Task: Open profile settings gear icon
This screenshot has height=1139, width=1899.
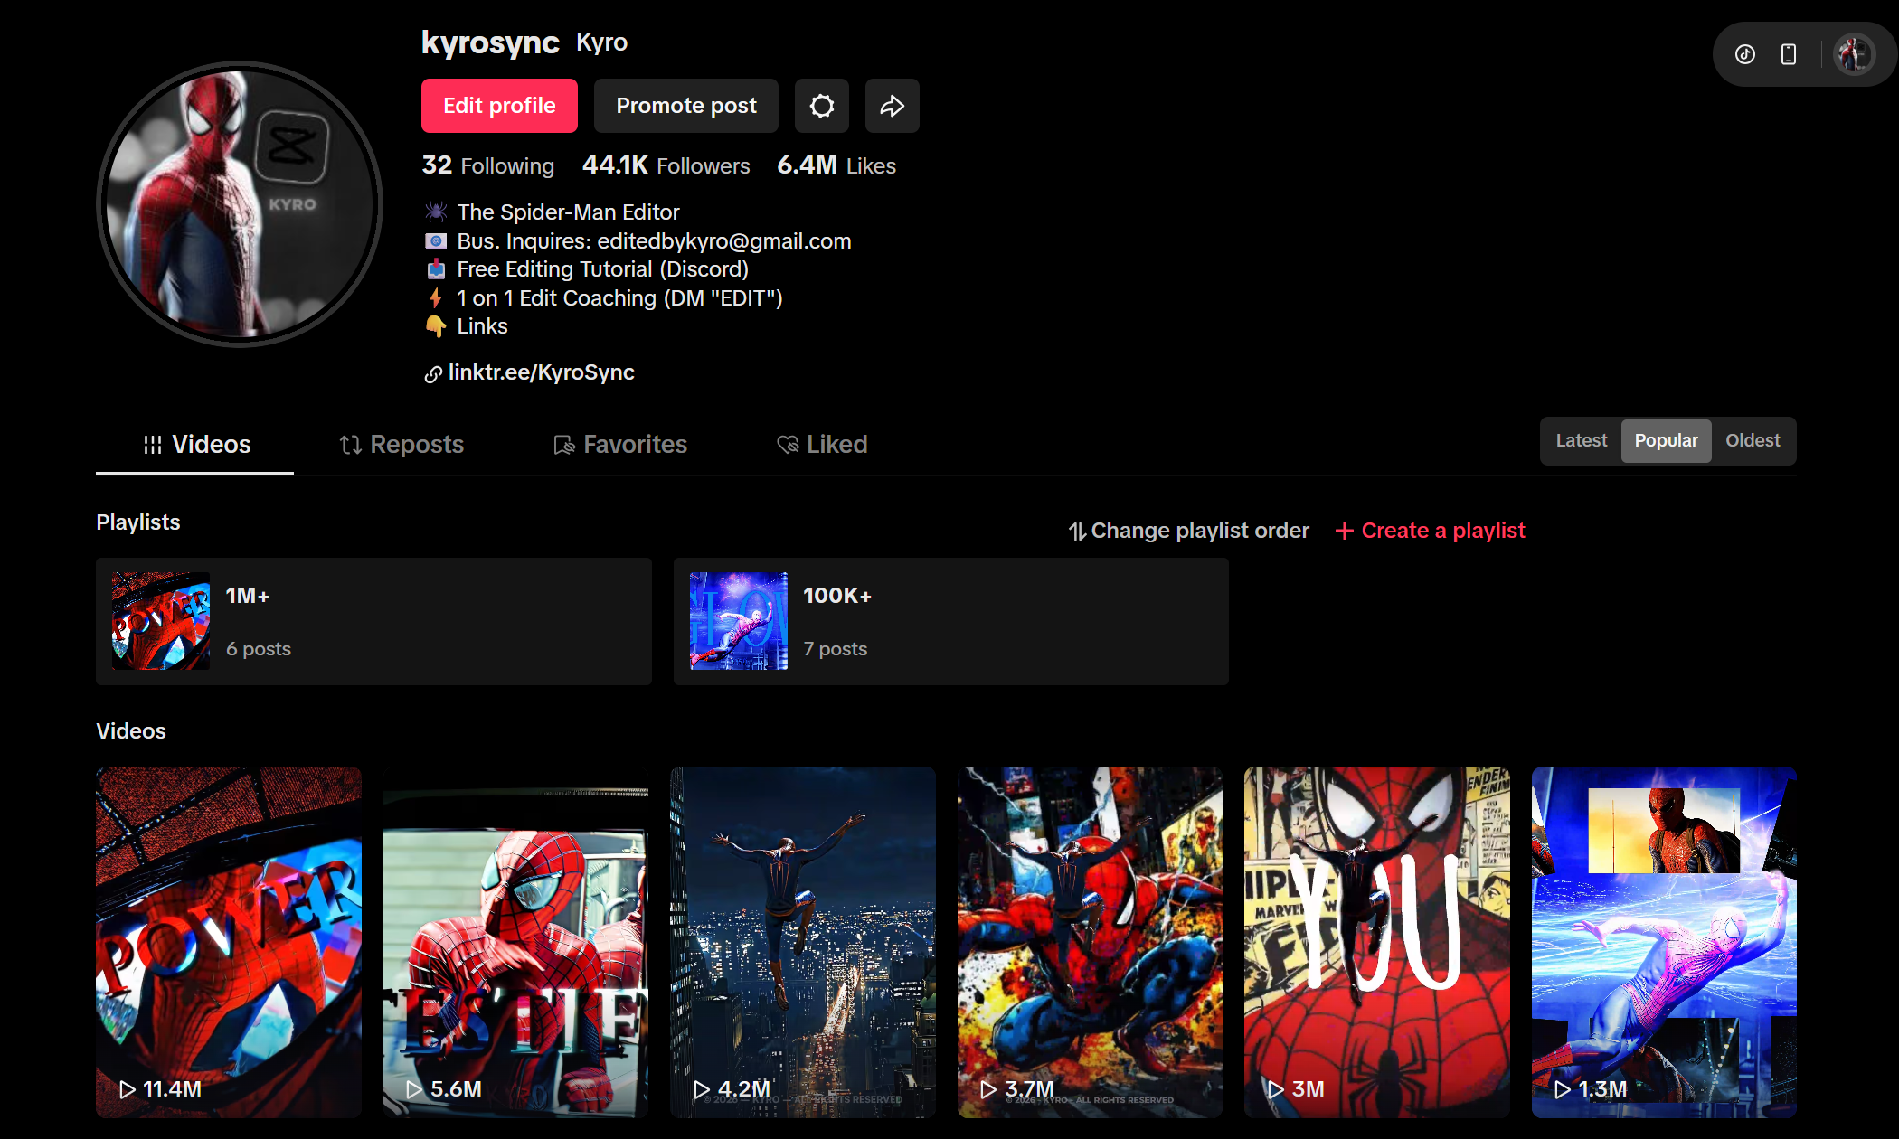Action: pos(821,106)
